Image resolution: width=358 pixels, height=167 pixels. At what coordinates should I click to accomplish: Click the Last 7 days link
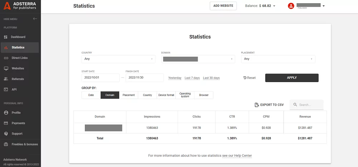coord(192,78)
